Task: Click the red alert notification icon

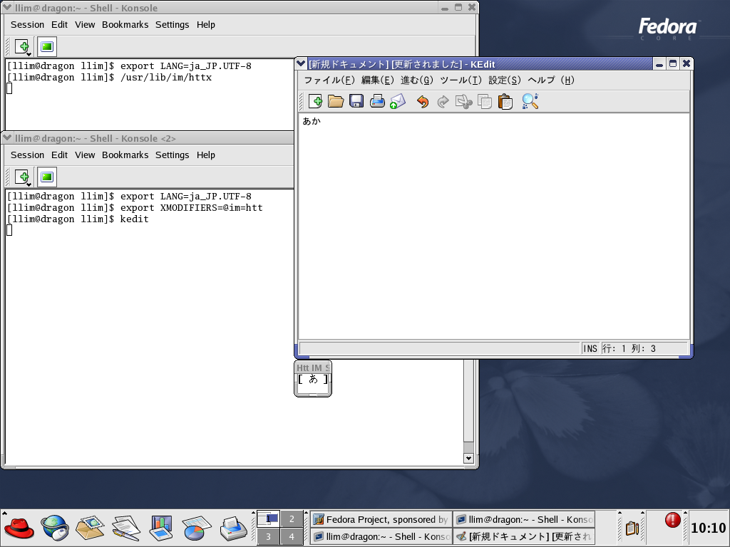Action: [672, 519]
